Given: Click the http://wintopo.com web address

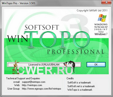Looking at the screenshot, I should pos(32,85).
